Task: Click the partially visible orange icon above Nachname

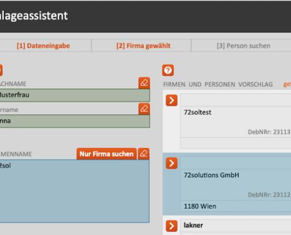Action: pyautogui.click(x=1, y=70)
